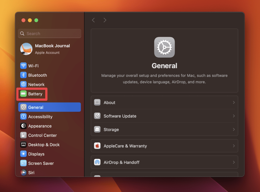Image resolution: width=260 pixels, height=192 pixels.
Task: Select the Control Center icon
Action: pos(23,136)
